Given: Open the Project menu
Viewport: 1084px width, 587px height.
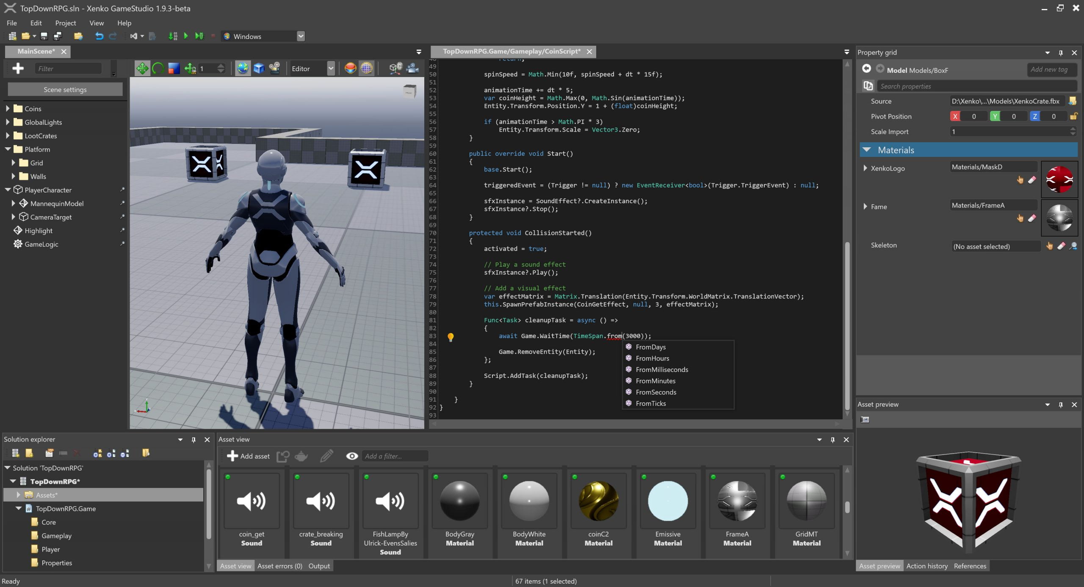Looking at the screenshot, I should click(x=66, y=23).
